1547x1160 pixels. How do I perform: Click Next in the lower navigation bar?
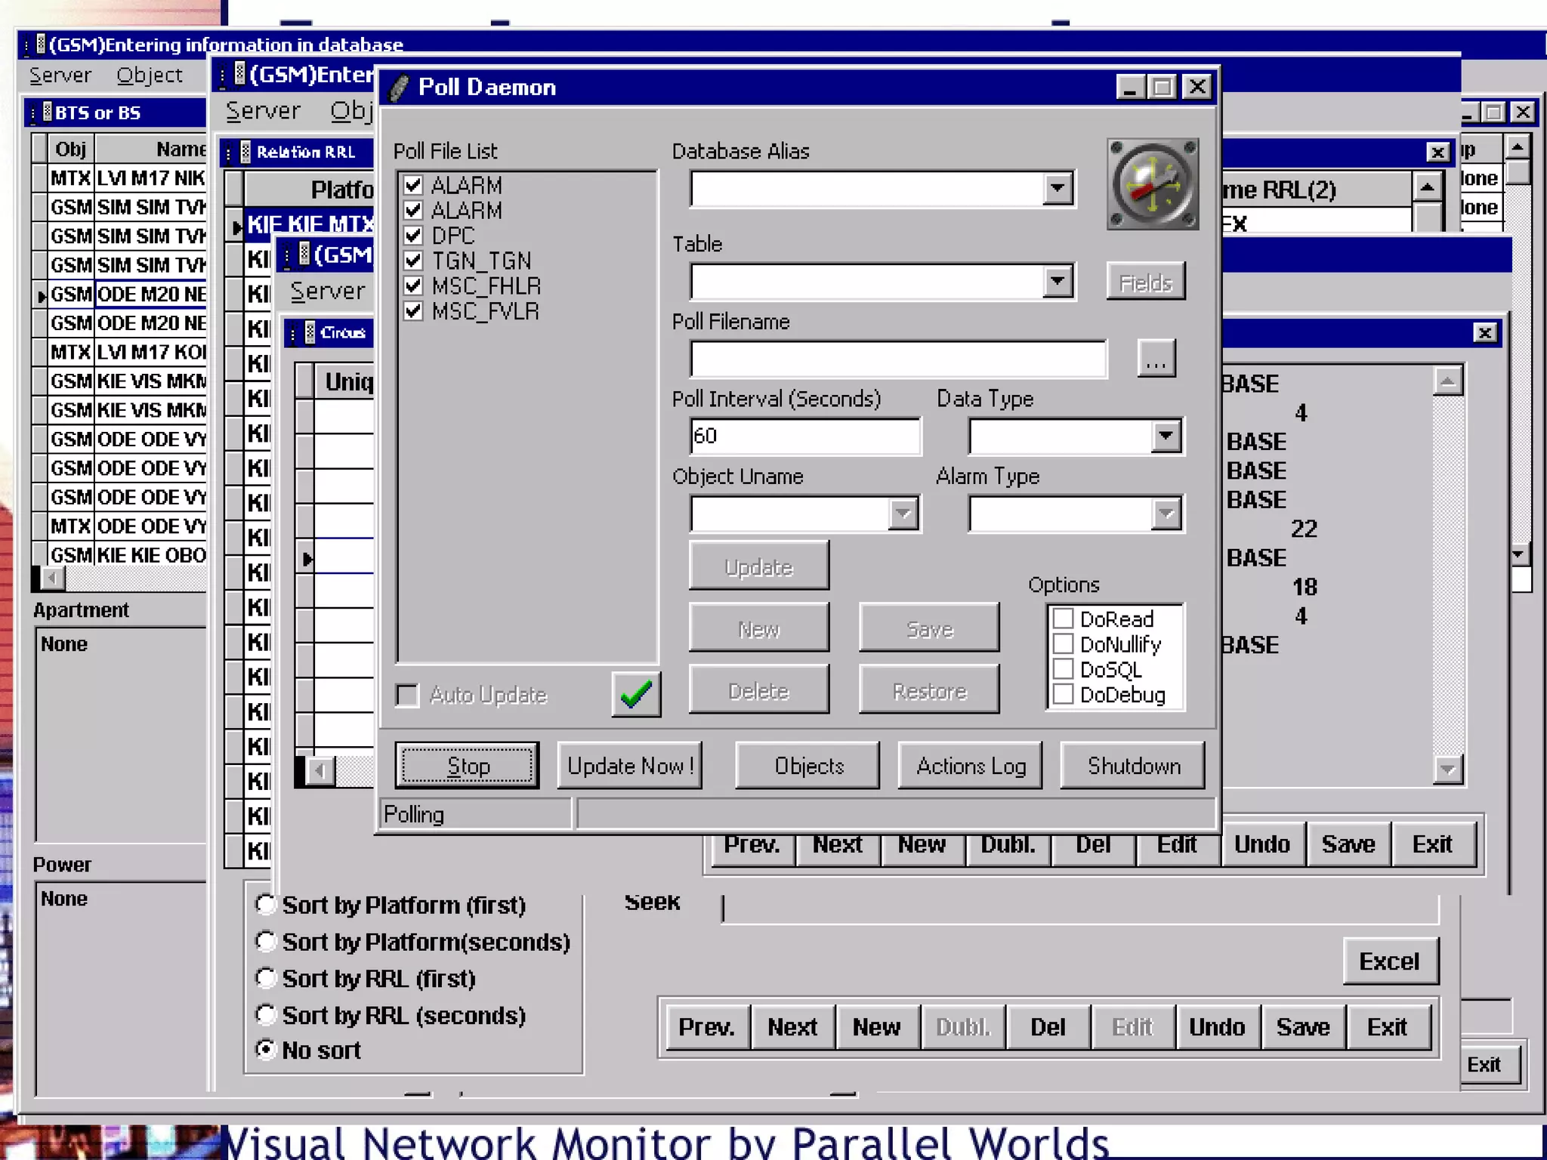click(x=792, y=1027)
